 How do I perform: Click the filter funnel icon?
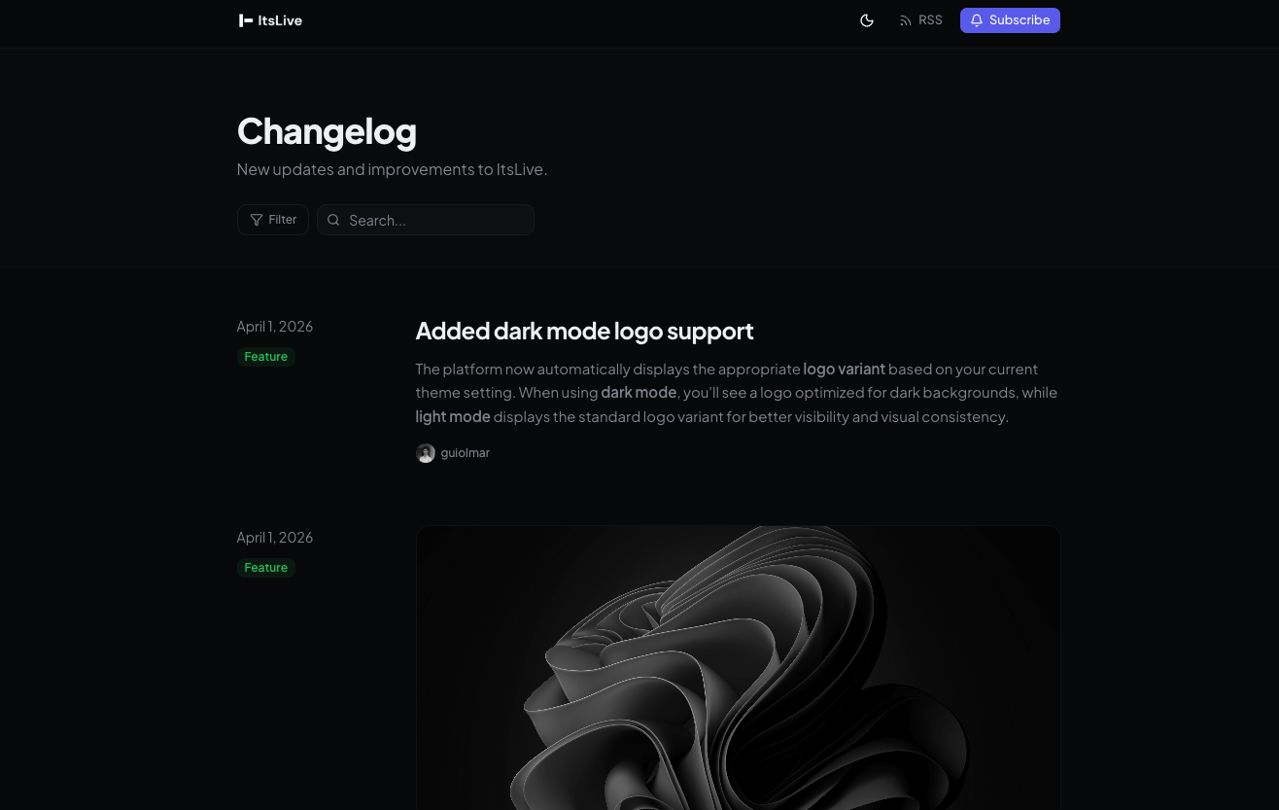pyautogui.click(x=257, y=219)
